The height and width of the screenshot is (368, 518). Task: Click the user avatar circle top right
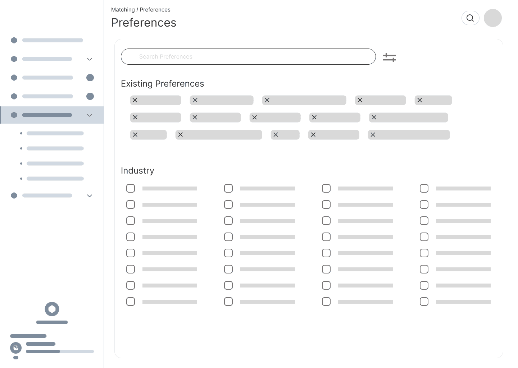pos(492,18)
